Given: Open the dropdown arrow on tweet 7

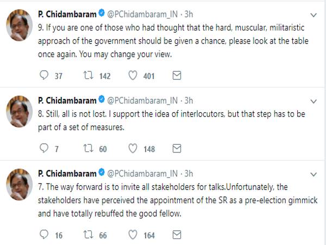Looking at the screenshot, I should click(x=312, y=174).
